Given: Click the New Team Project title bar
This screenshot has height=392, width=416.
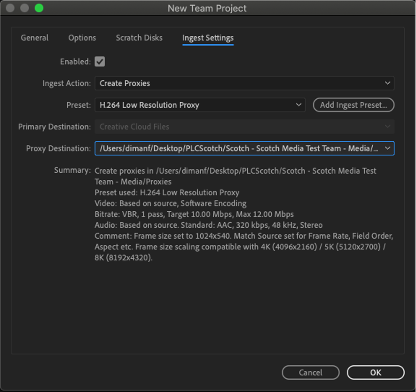Looking at the screenshot, I should coord(207,8).
